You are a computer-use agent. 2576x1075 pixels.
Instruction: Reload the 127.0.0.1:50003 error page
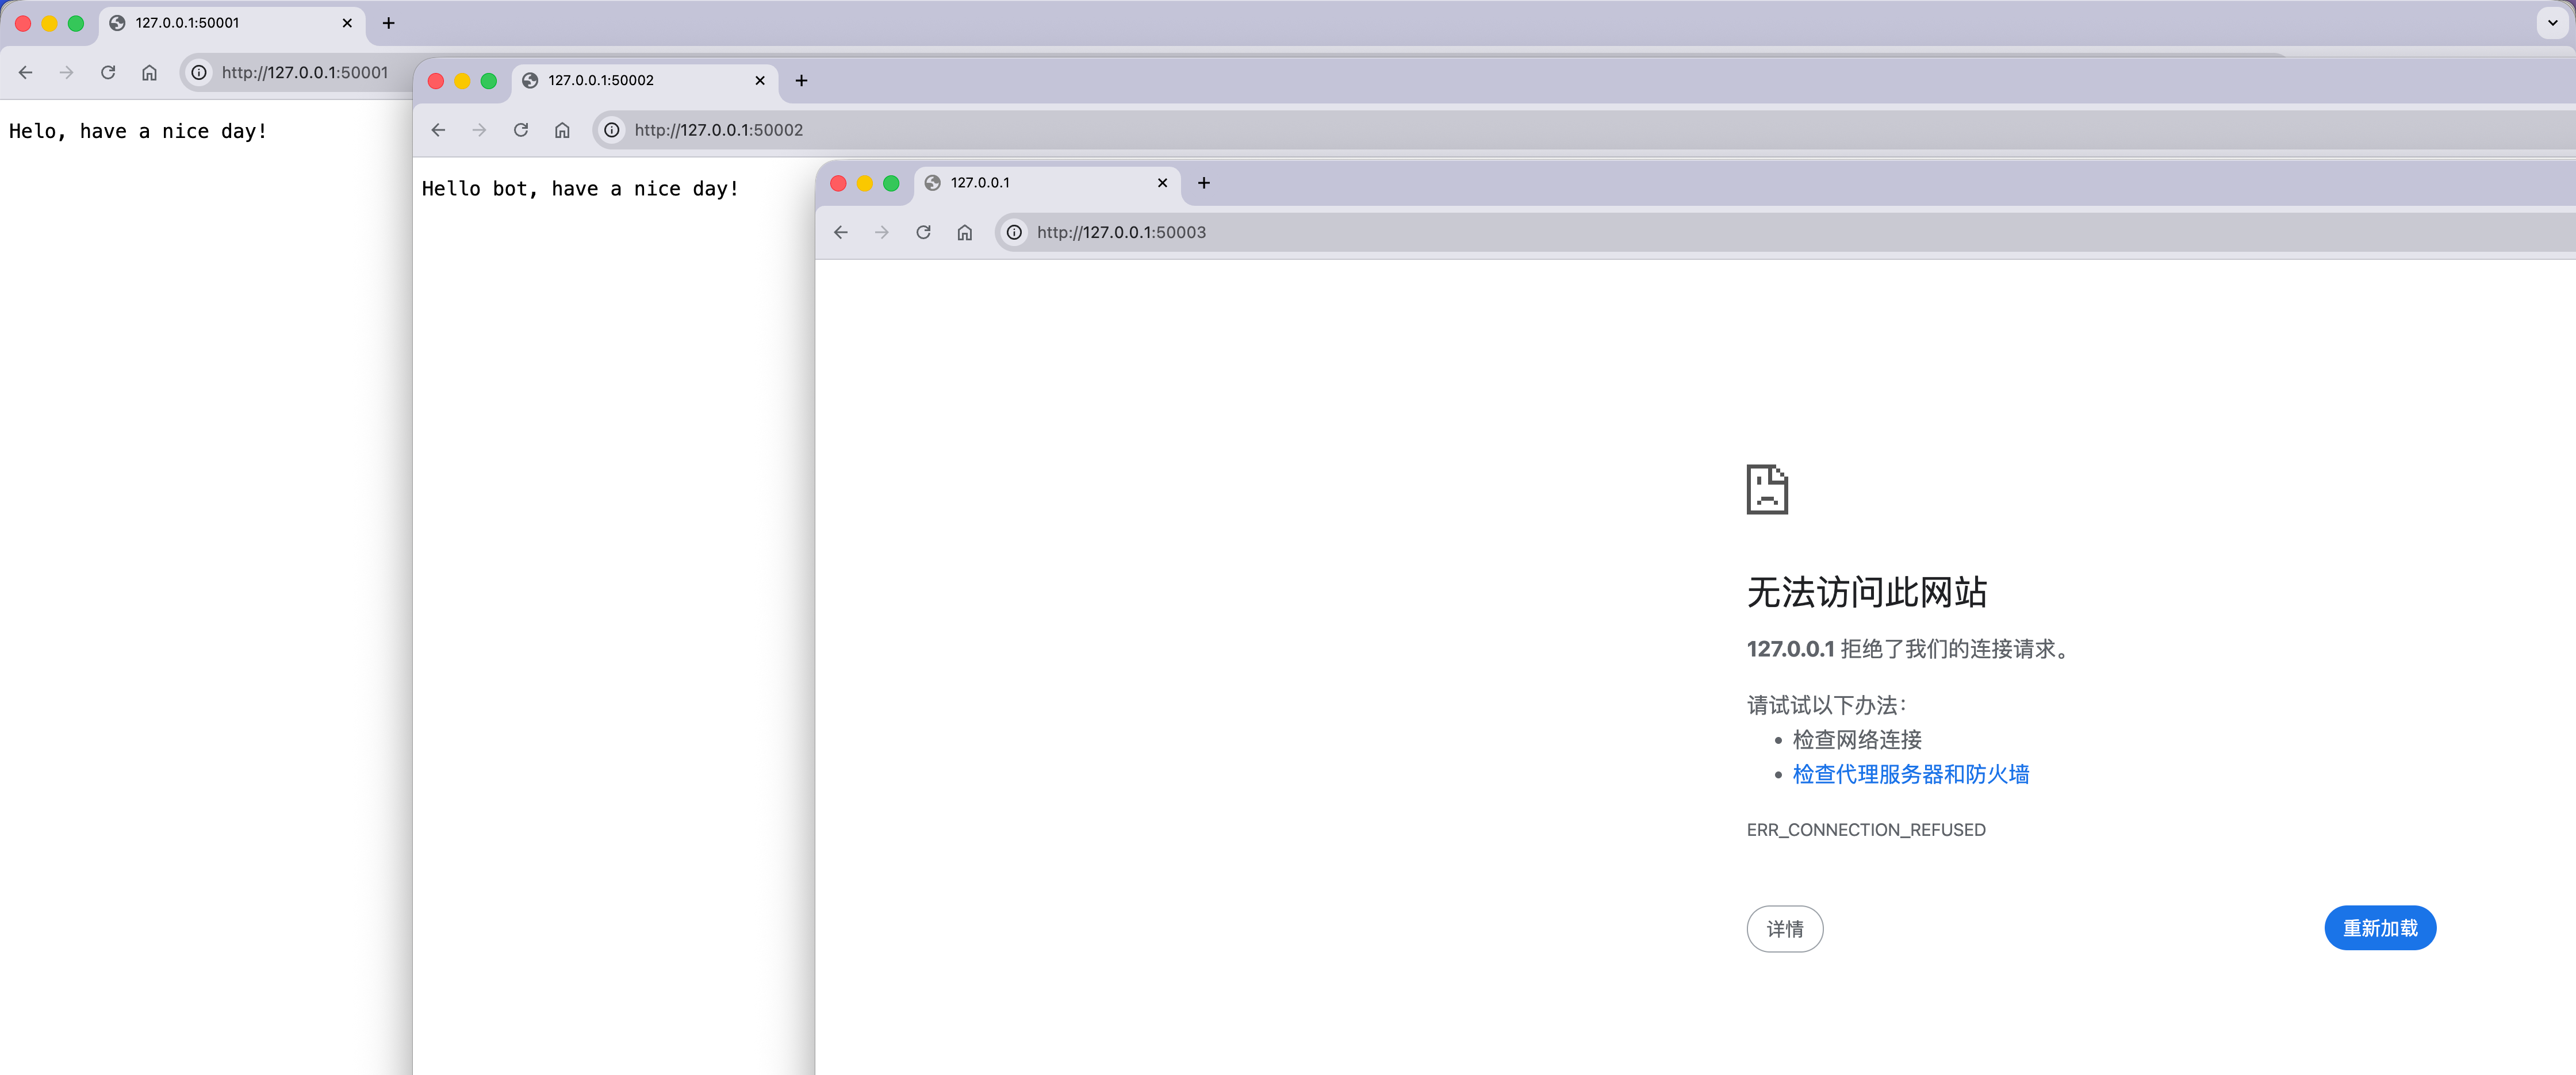click(923, 232)
